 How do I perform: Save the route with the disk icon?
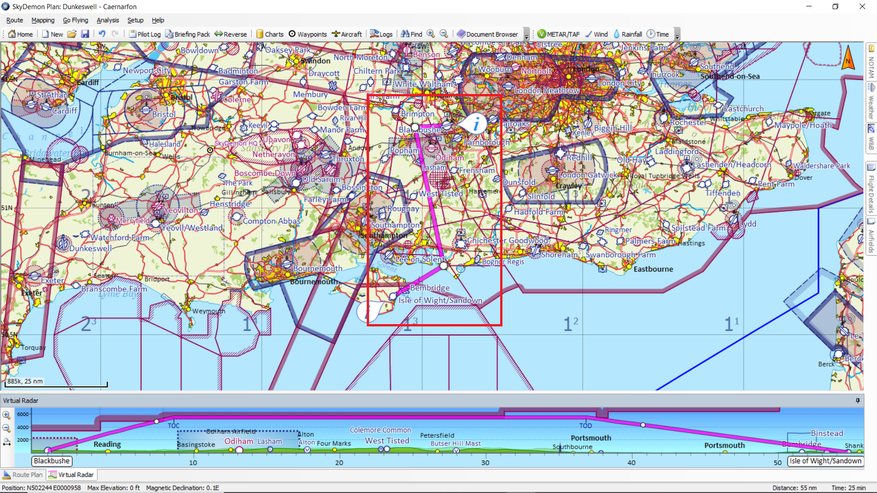click(85, 34)
